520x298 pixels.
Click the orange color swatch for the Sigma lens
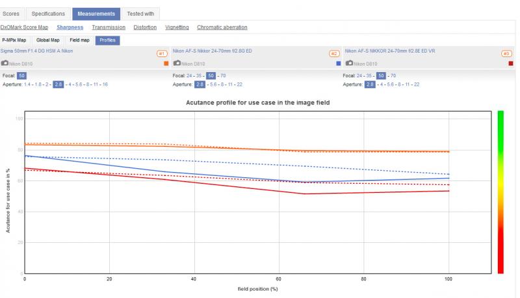(x=166, y=63)
